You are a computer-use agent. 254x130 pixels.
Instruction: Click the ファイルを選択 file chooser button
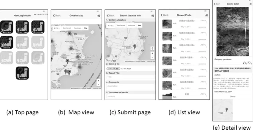pyautogui.click(x=113, y=69)
